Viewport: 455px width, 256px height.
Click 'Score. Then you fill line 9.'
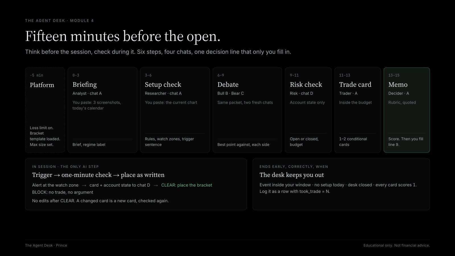tap(406, 142)
